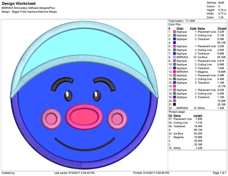Click the mauve swatch in Color Film row 16
Image resolution: width=228 pixels, height=176 pixels.
[x=174, y=86]
